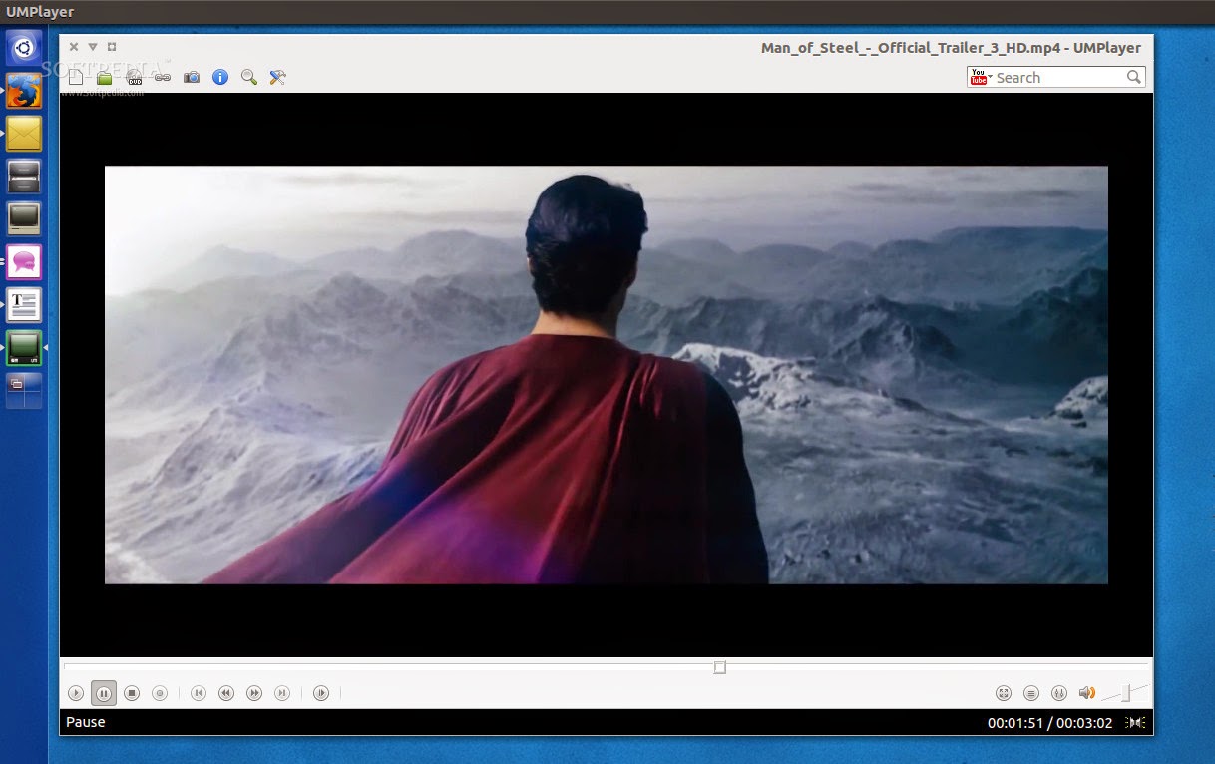Open Ubuntu Dash home from the launcher

click(24, 47)
